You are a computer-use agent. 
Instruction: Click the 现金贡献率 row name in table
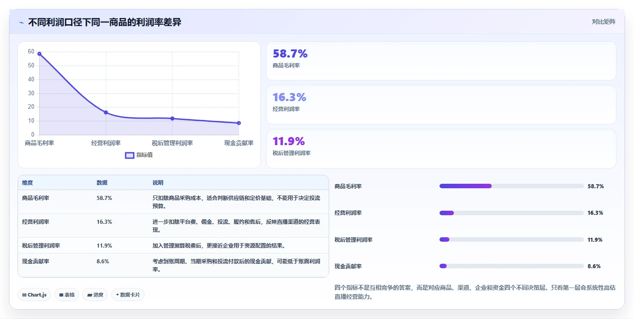click(36, 261)
